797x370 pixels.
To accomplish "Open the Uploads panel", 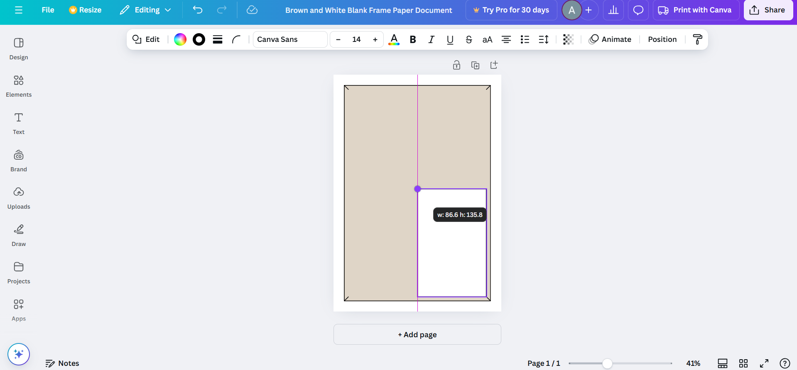I will click(x=19, y=198).
